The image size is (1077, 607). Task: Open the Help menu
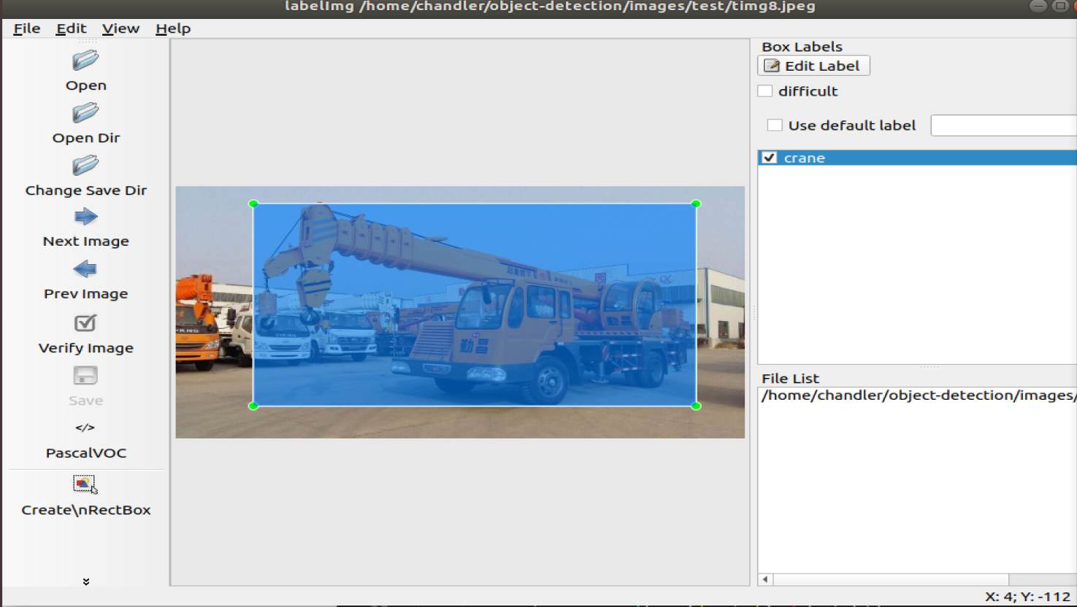point(173,28)
